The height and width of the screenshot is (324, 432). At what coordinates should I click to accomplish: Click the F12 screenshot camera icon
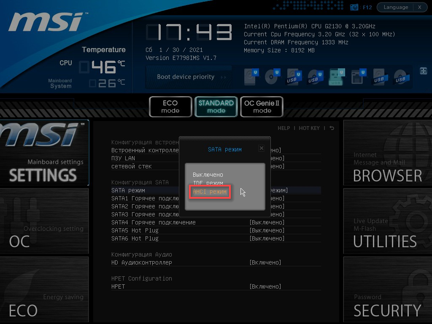(354, 7)
